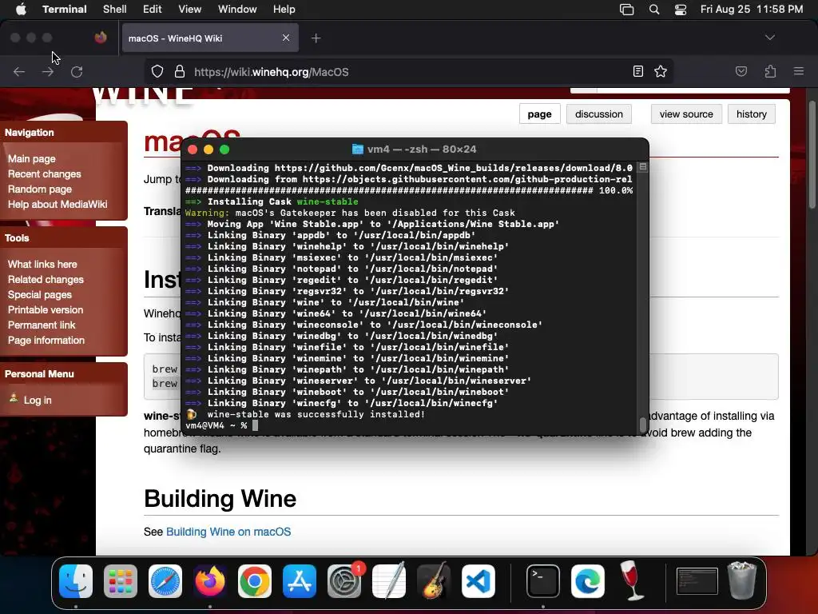Open the Firefox hamburger menu
The height and width of the screenshot is (614, 818).
point(799,71)
